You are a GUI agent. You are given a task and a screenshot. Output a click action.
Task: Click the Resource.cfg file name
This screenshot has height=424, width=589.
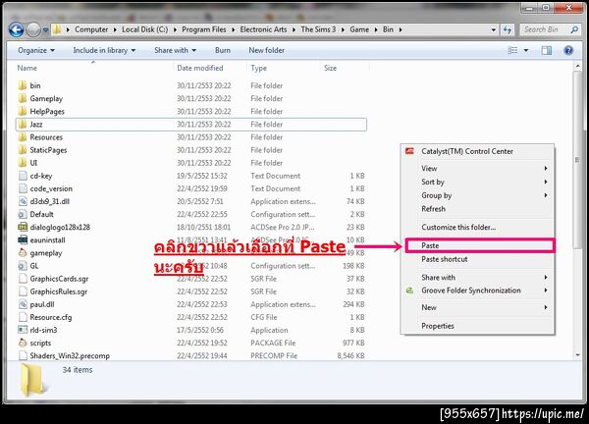(51, 317)
